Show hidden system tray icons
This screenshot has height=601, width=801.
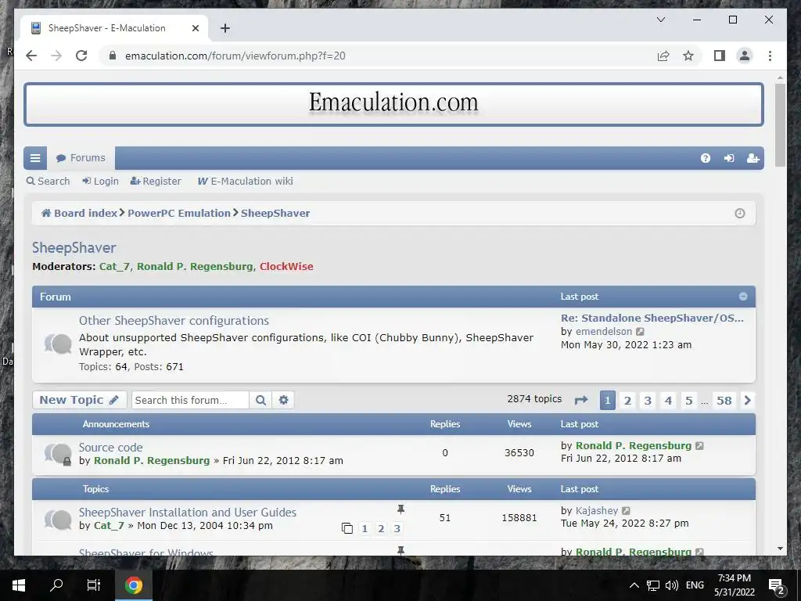tap(634, 585)
